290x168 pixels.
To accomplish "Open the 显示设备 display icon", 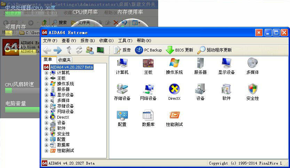I will pos(226,66).
